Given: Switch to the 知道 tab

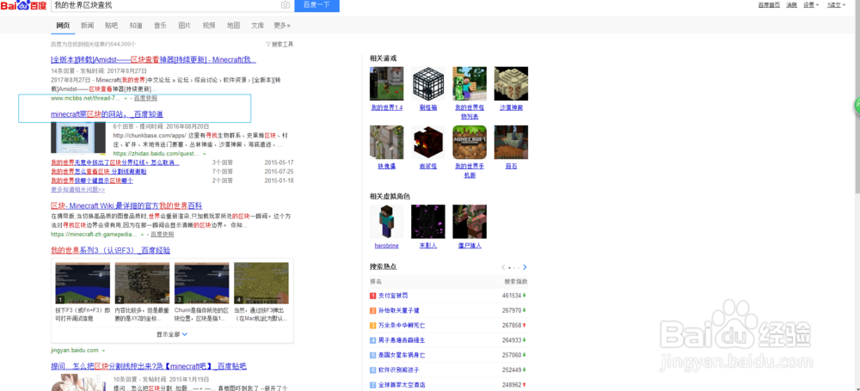Looking at the screenshot, I should click(x=136, y=25).
